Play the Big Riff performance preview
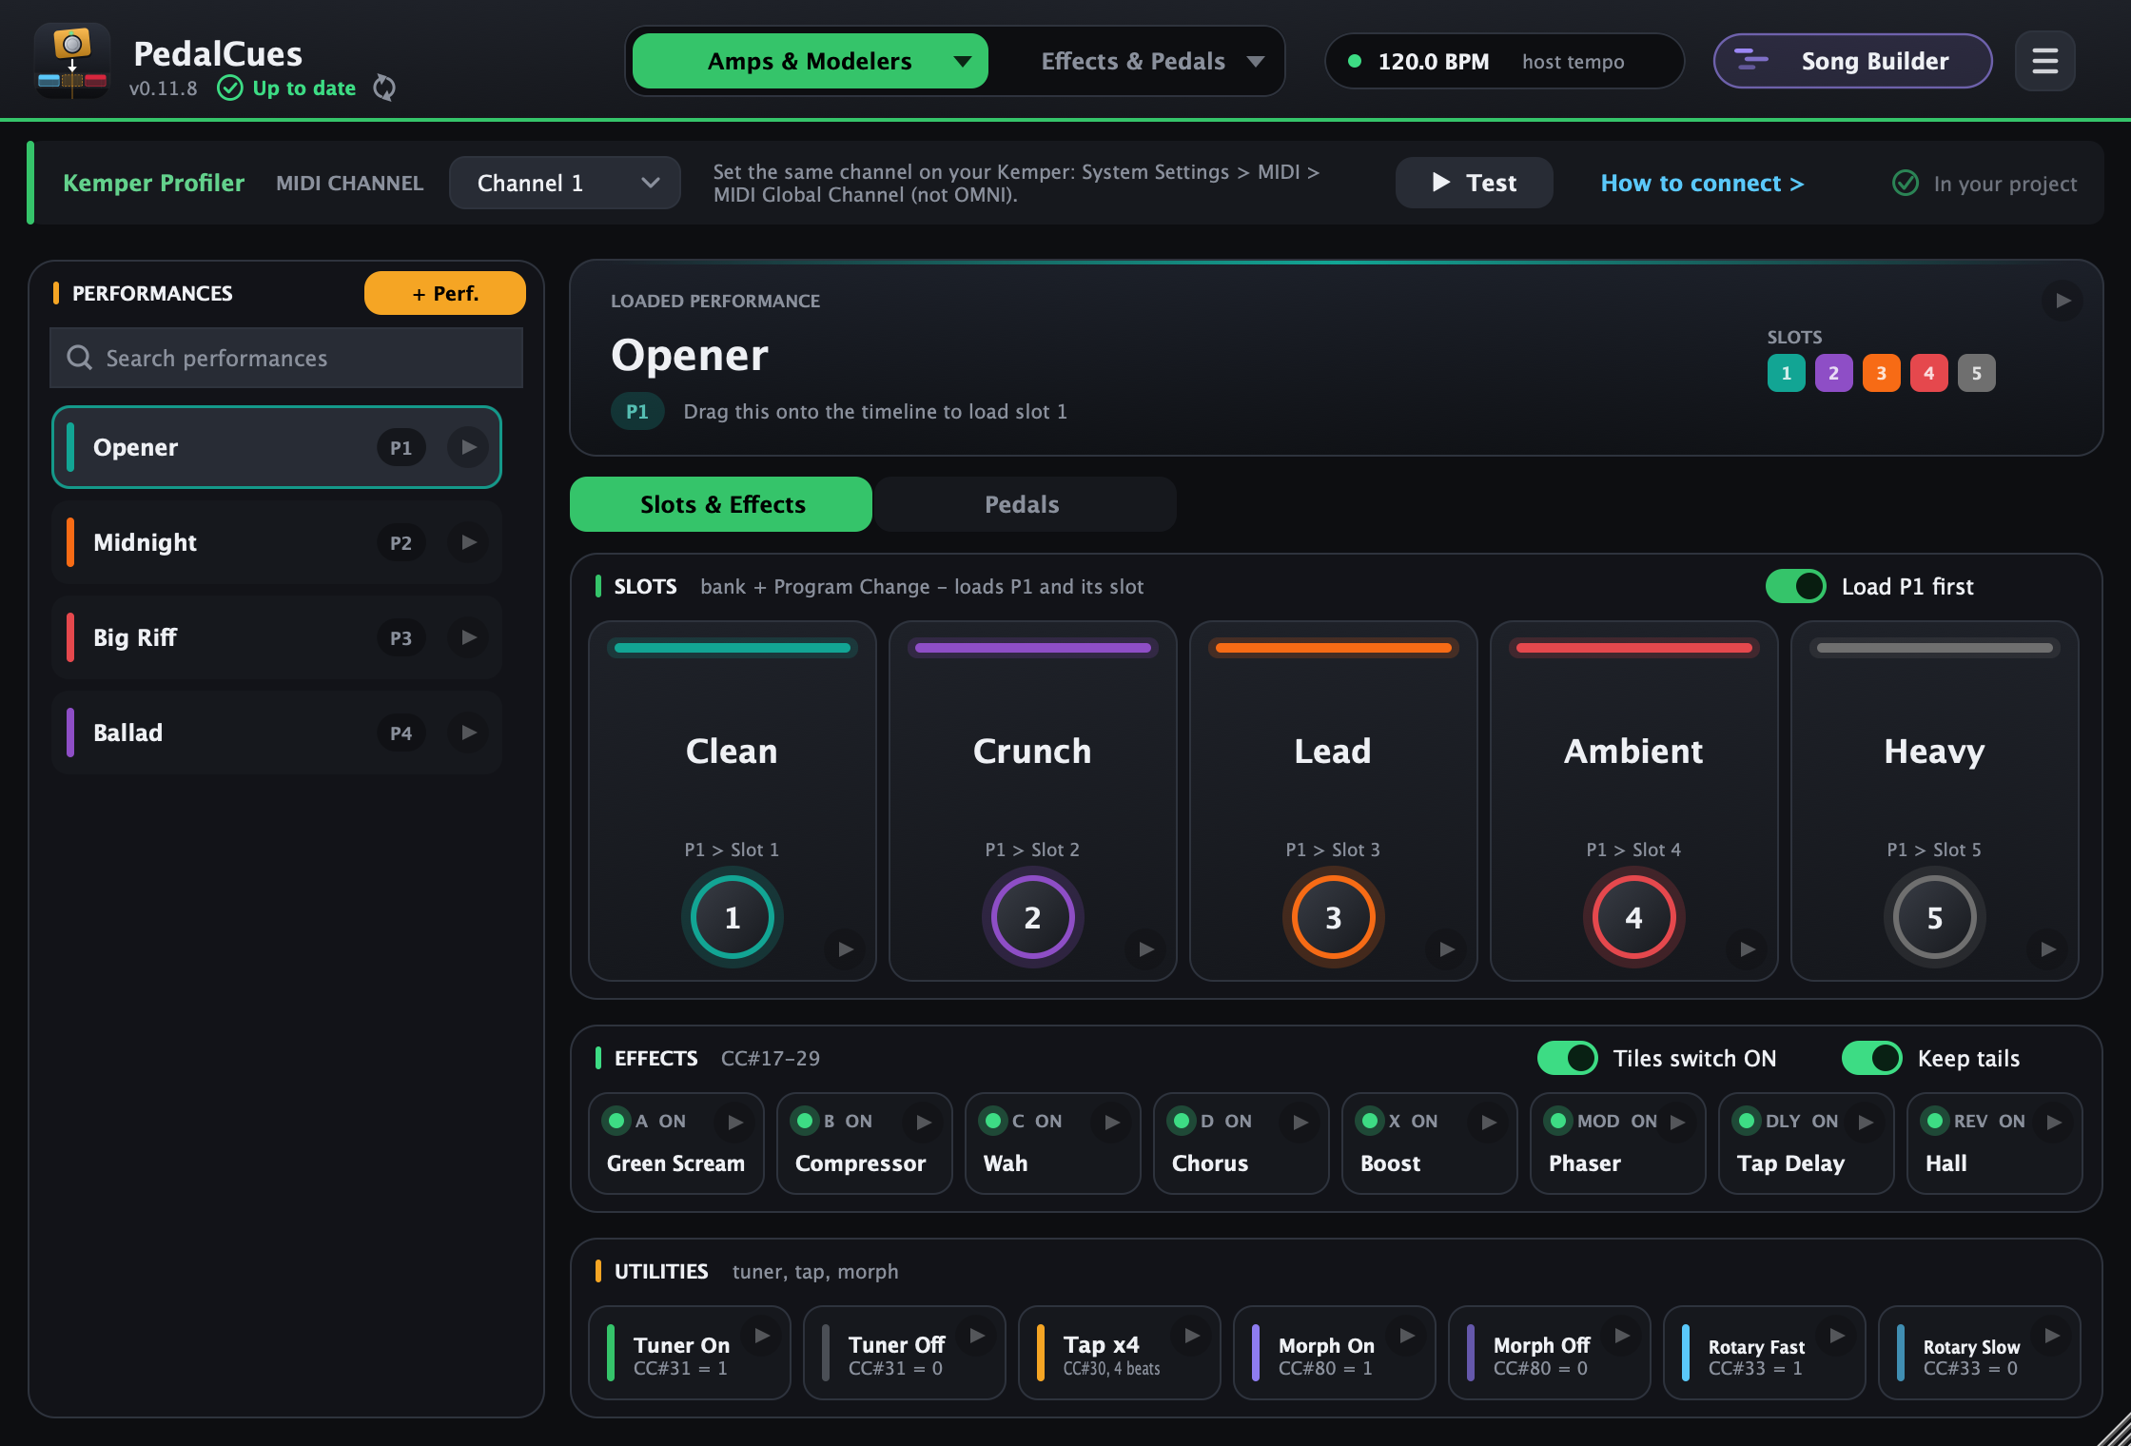 tap(468, 637)
